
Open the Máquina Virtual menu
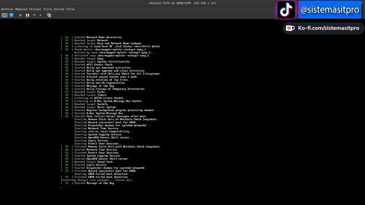pos(28,9)
